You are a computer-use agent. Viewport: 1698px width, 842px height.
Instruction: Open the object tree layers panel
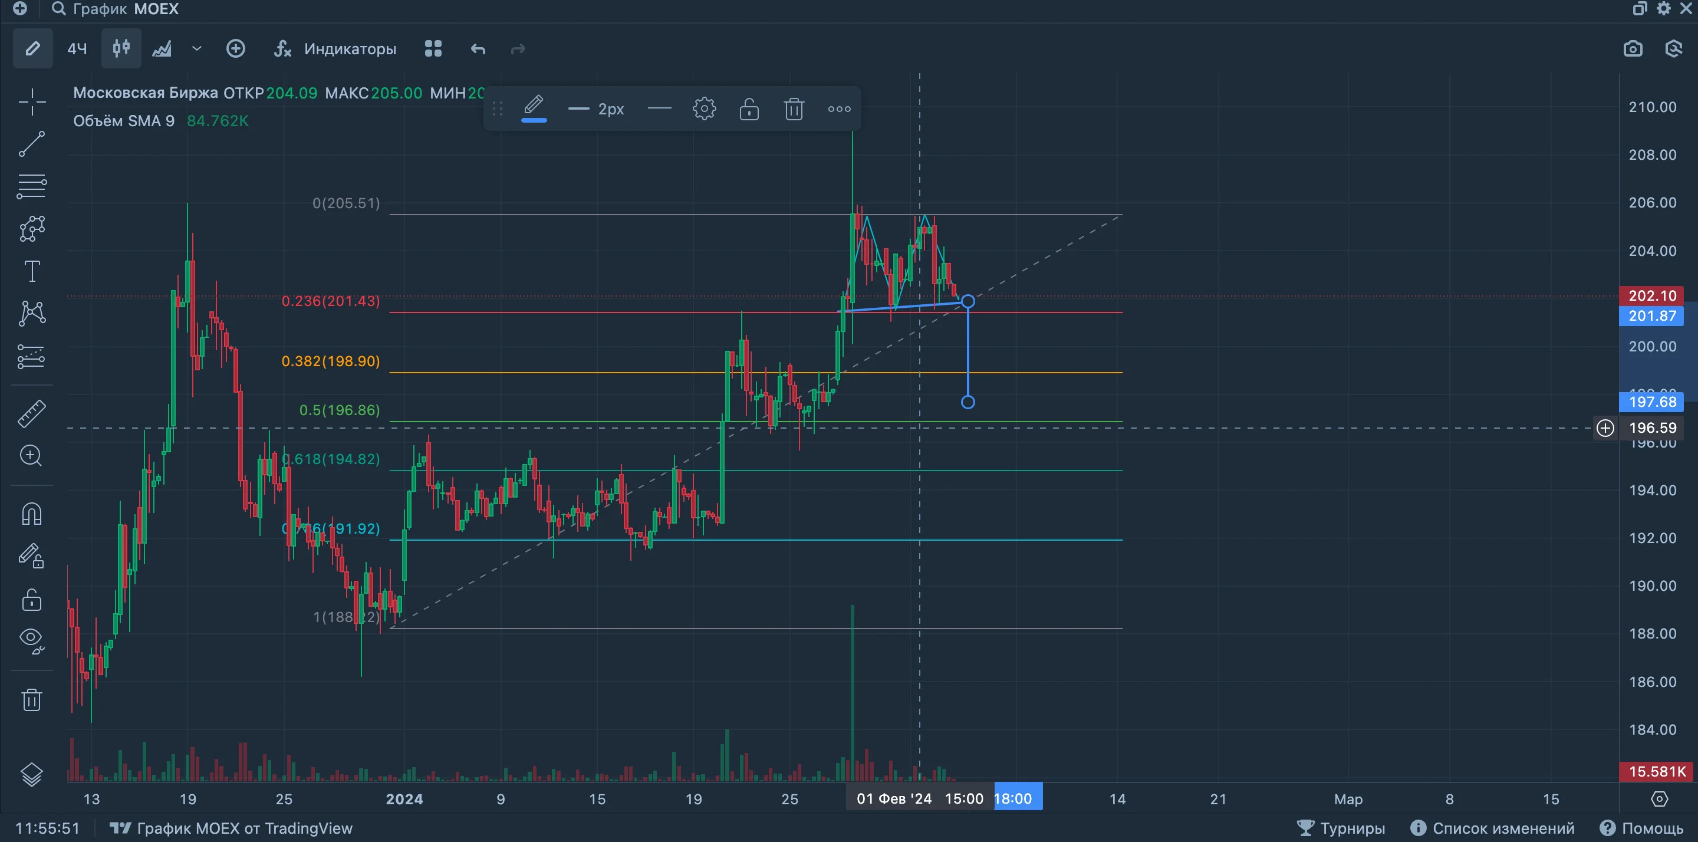[x=32, y=775]
